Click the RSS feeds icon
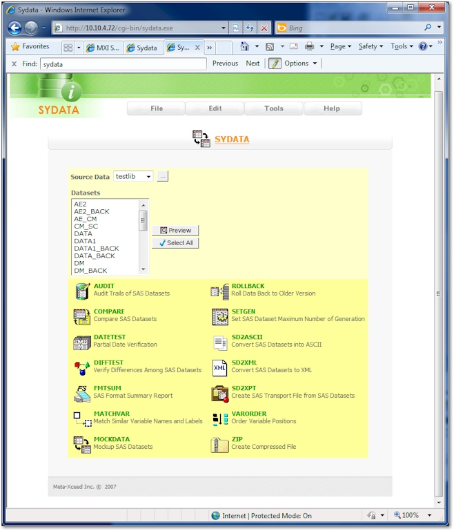The image size is (454, 531). 270,47
